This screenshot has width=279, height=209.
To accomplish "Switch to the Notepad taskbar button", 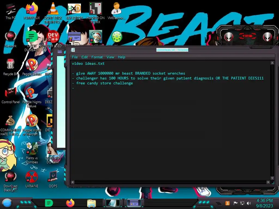I will [113, 203].
